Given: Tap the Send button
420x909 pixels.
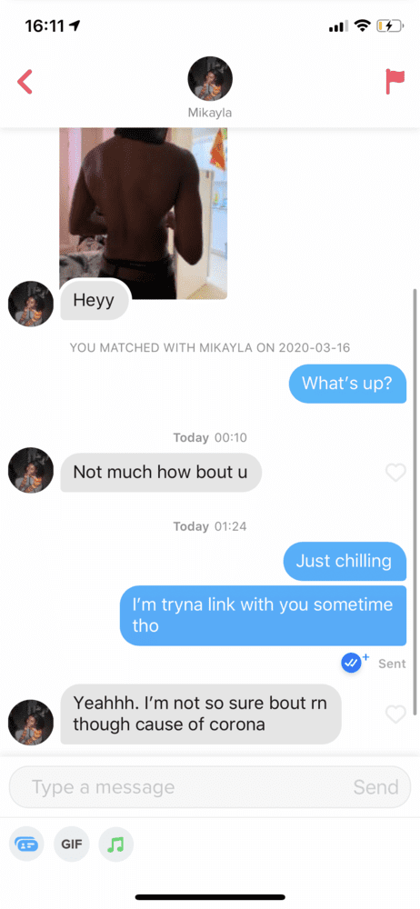Looking at the screenshot, I should (376, 786).
